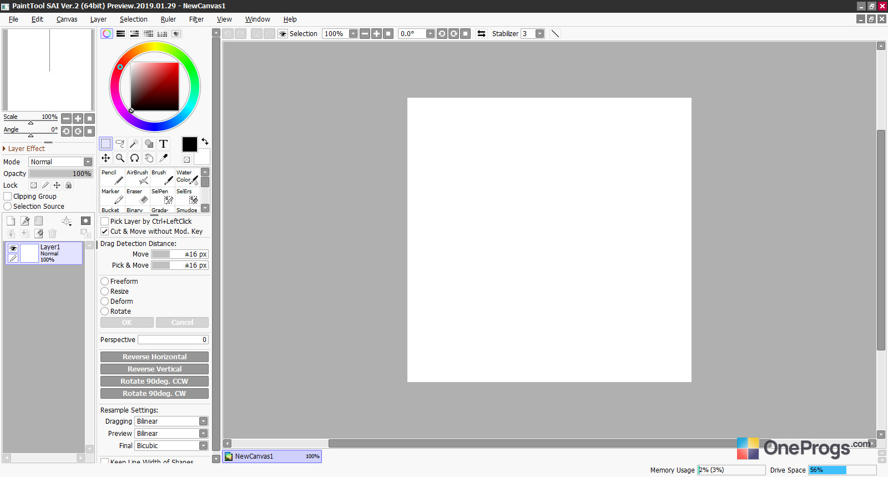The image size is (888, 477).
Task: Hide Layer1 with eye icon
Action: click(x=13, y=248)
